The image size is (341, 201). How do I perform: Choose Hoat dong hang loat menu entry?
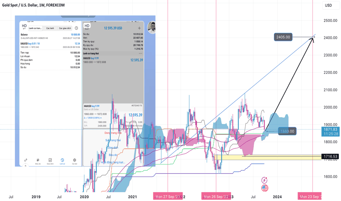click(113, 162)
